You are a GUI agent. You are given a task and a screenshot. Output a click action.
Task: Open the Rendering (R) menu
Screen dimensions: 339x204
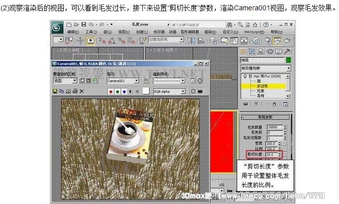(x=210, y=32)
